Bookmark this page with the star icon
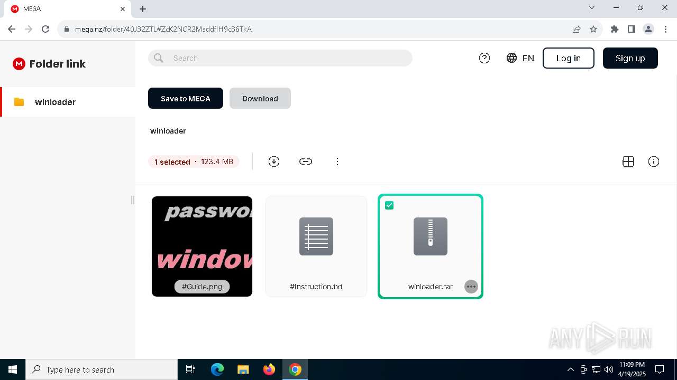The width and height of the screenshot is (677, 380). [593, 29]
